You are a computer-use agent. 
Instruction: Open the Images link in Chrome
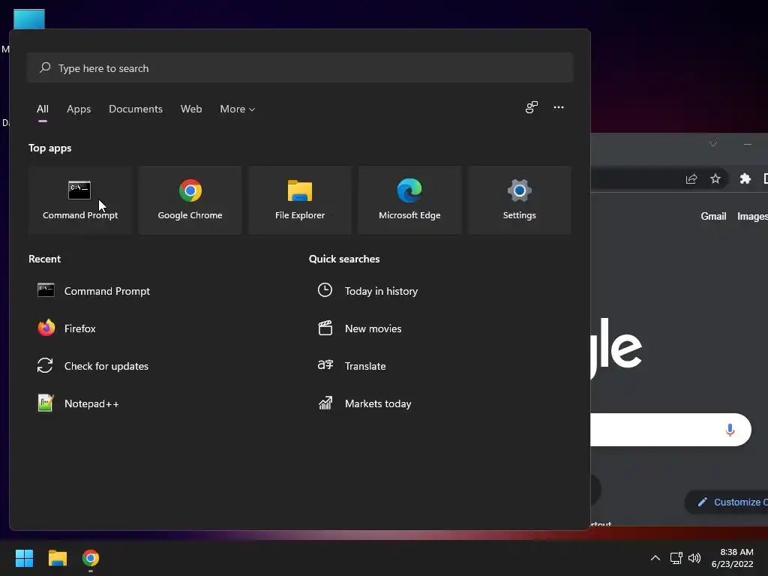pos(752,216)
